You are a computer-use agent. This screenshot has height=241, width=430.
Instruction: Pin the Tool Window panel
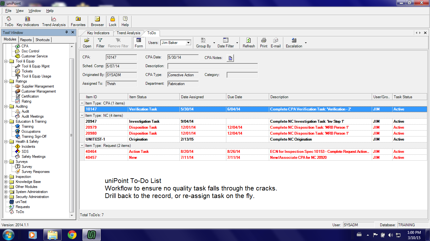66,32
